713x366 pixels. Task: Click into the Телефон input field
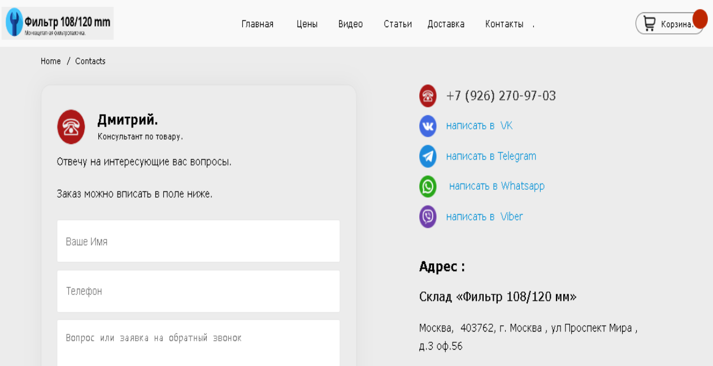(198, 291)
